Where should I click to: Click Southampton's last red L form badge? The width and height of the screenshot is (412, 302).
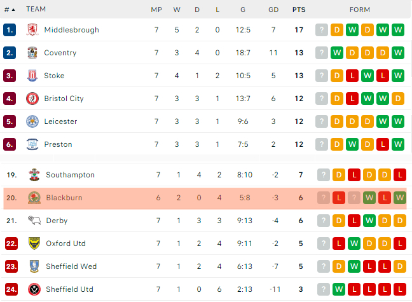point(400,175)
